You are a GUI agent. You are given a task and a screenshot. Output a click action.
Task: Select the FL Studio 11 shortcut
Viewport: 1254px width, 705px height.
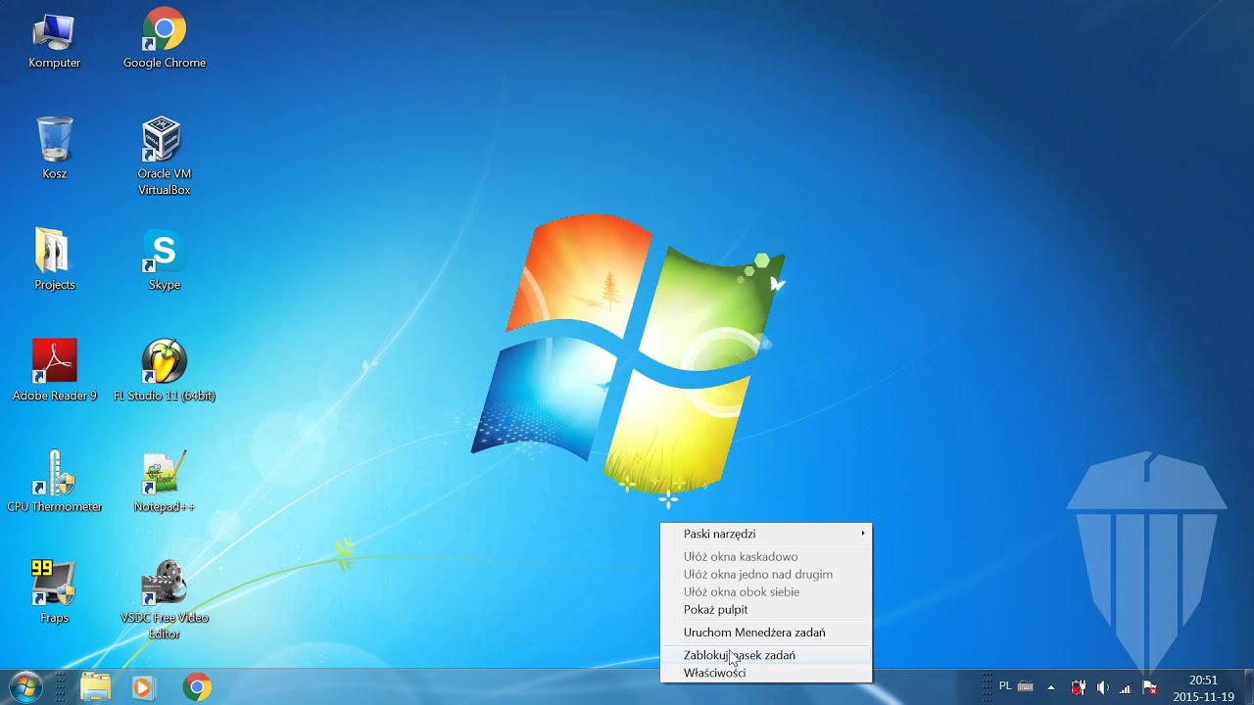(164, 370)
